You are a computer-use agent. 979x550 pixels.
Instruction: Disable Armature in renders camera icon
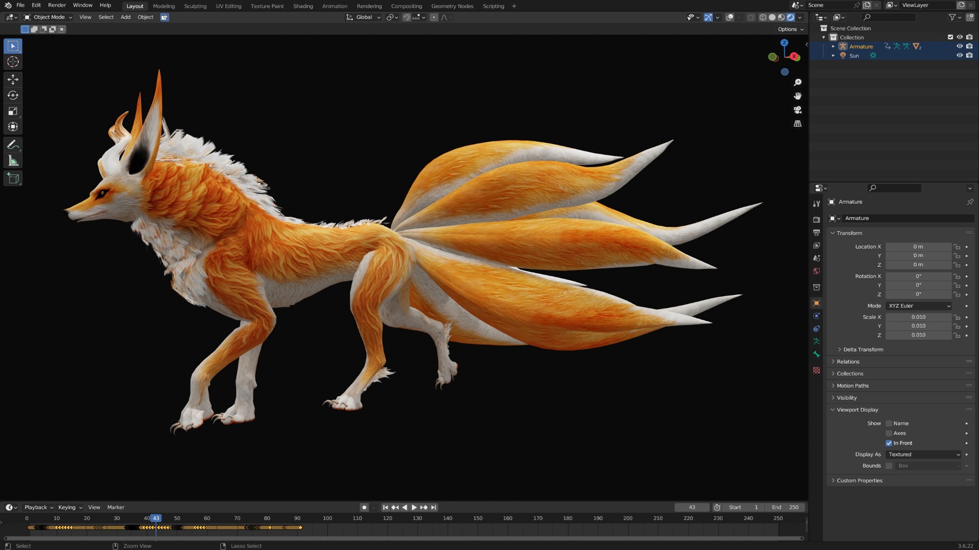(969, 46)
